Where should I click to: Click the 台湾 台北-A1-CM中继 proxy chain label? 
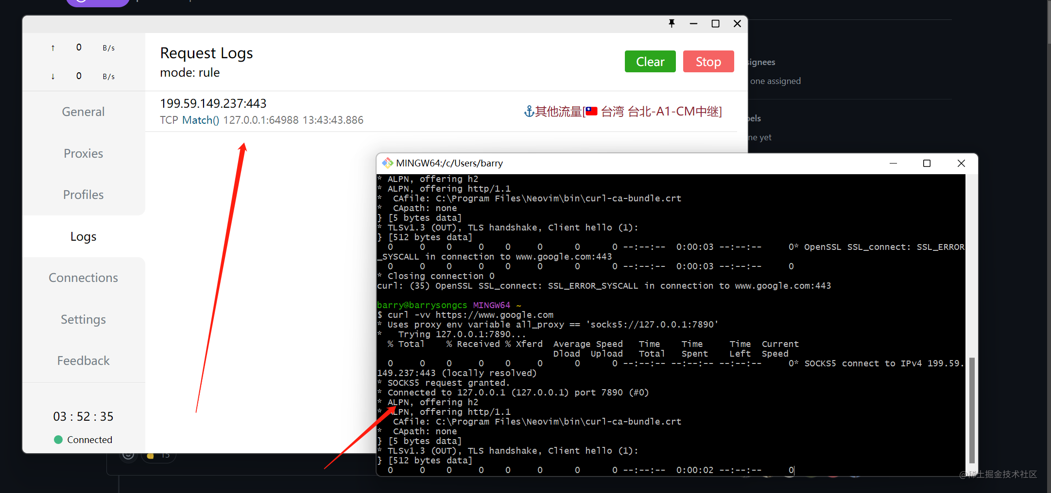point(622,112)
